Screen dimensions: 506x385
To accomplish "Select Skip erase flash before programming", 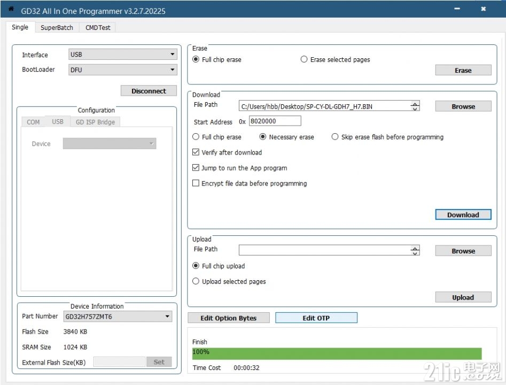I will (387, 137).
